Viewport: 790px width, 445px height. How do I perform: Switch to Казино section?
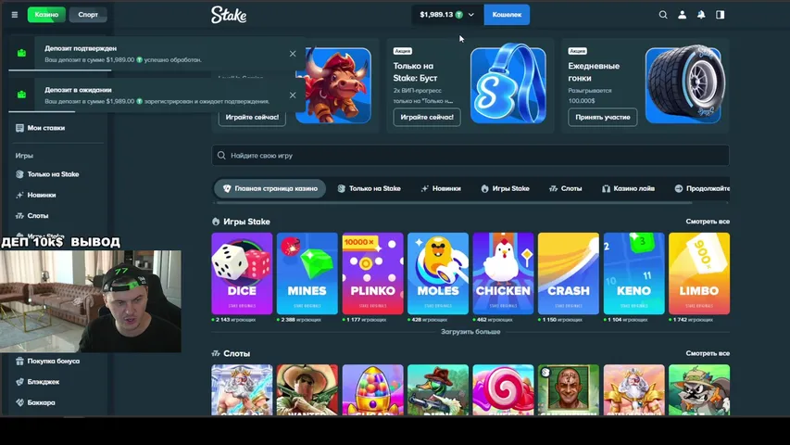46,15
